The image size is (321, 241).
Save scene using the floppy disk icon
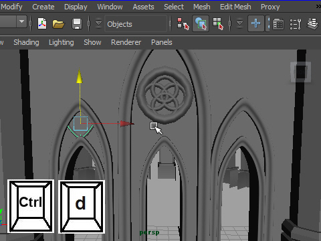[77, 24]
